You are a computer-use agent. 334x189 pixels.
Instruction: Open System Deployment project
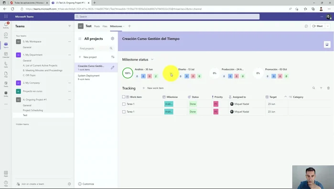[96, 77]
